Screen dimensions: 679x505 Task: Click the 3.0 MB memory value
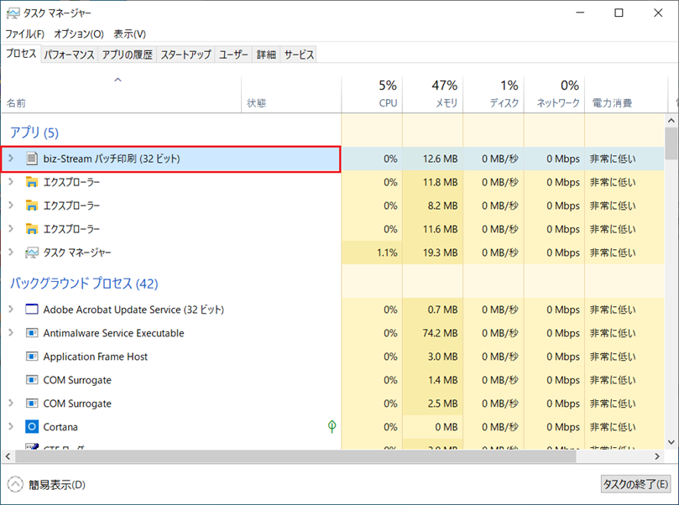click(x=442, y=357)
